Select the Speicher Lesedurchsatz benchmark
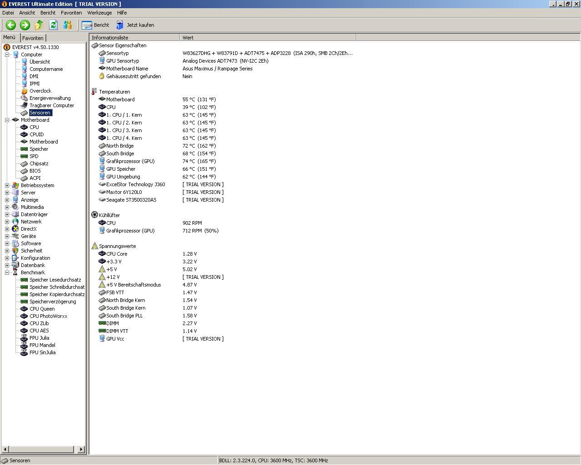 pyautogui.click(x=55, y=280)
